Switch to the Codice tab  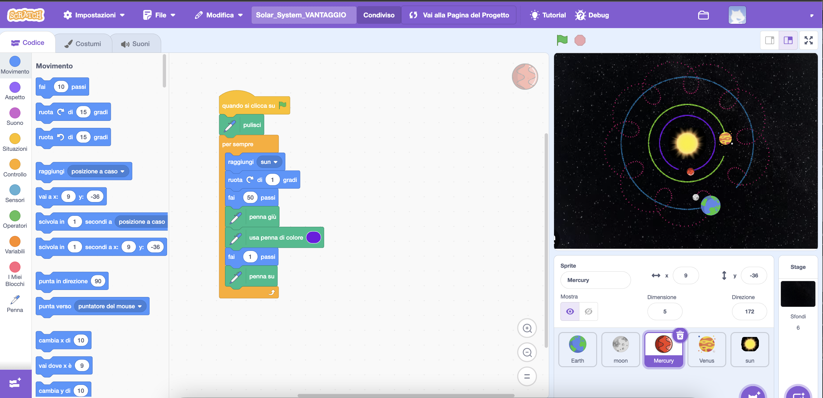(x=27, y=42)
